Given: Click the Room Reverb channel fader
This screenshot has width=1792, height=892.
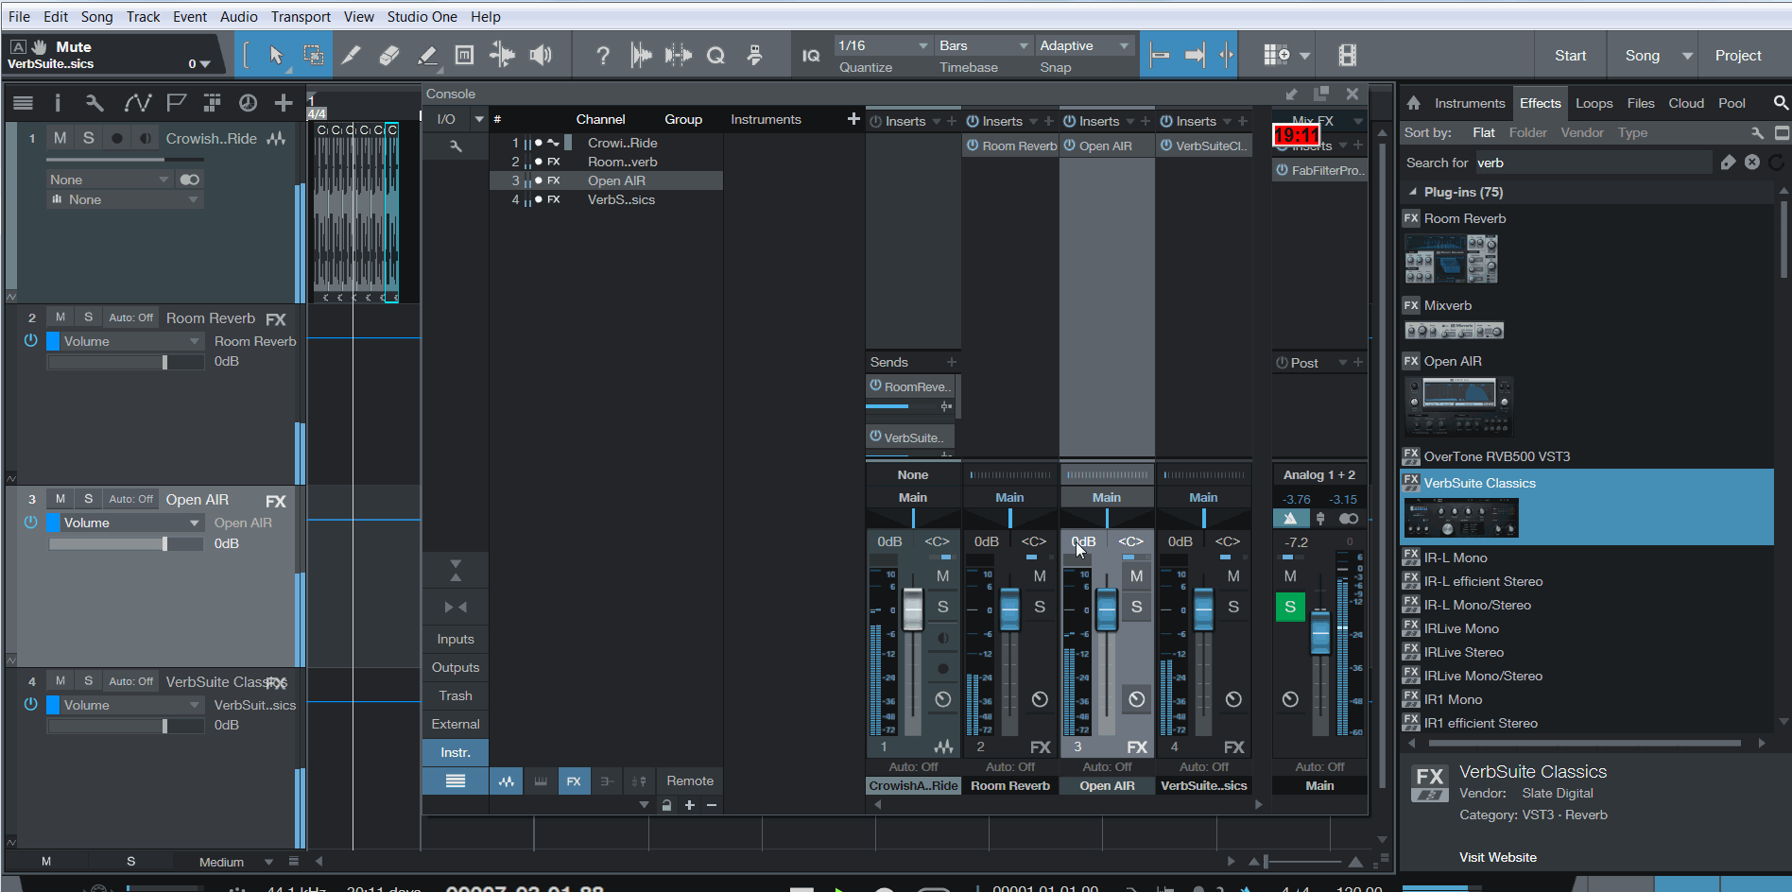Looking at the screenshot, I should 1009,609.
